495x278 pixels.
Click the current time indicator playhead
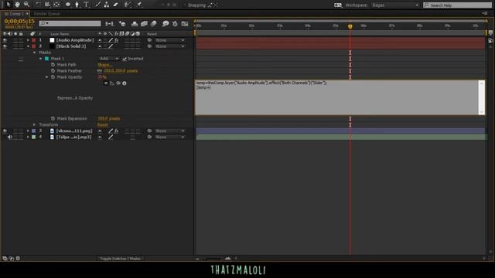coord(350,27)
